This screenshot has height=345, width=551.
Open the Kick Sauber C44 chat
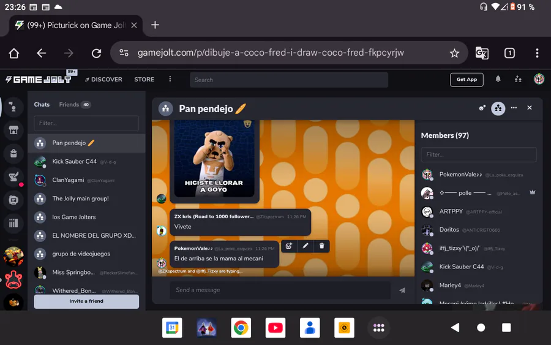[86, 161]
